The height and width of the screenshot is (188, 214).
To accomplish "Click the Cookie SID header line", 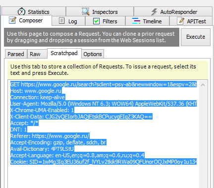I will [104, 162].
